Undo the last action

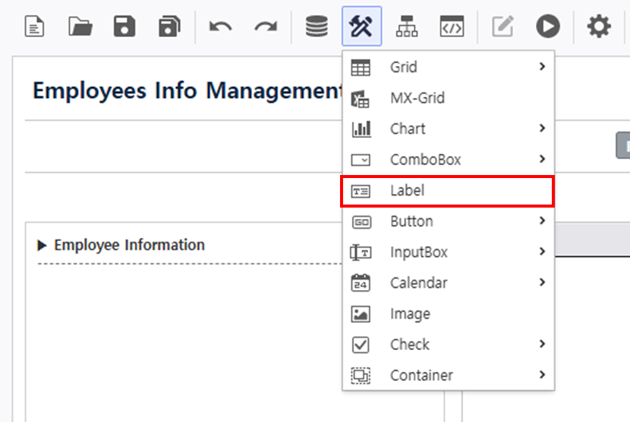coord(220,27)
